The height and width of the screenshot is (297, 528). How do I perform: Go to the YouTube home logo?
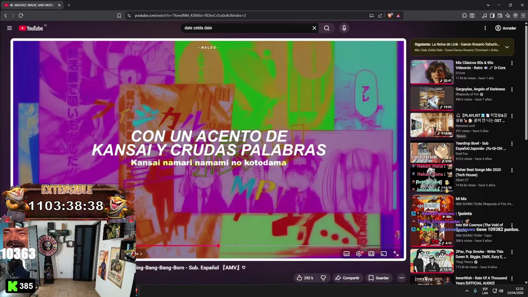pos(31,28)
